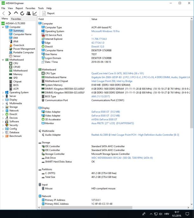
Task: Switch to the Favorites sidebar tab
Action: click(x=16, y=19)
